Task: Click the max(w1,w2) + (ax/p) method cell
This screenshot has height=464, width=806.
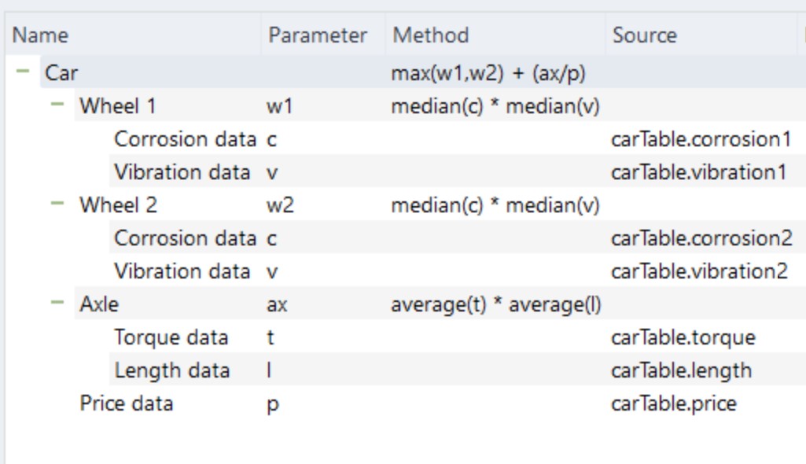Action: click(x=488, y=73)
